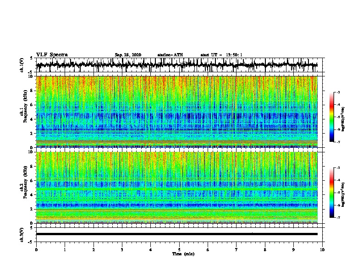
Task: Click the "station=ATH" label
Action: (x=170, y=55)
